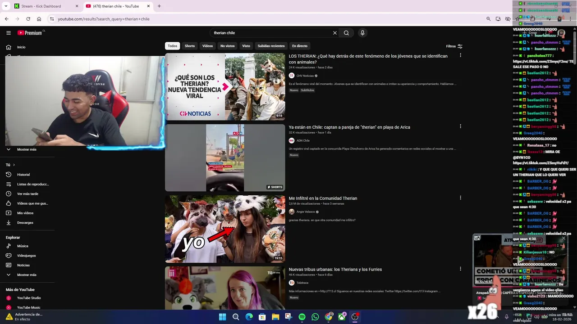The height and width of the screenshot is (324, 577).
Task: Open Listas de reproducción
Action: coord(33,184)
